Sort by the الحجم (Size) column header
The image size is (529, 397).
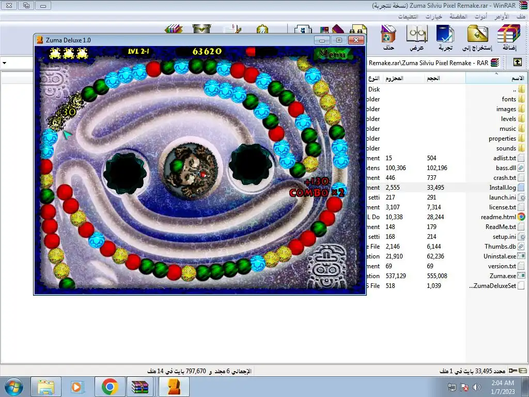[x=445, y=78]
